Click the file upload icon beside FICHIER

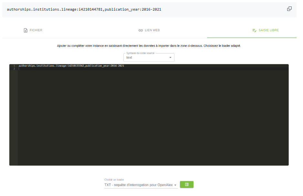26,31
